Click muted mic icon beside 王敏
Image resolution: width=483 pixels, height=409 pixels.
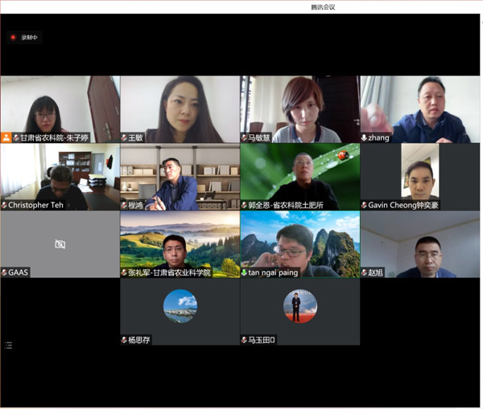coord(125,137)
